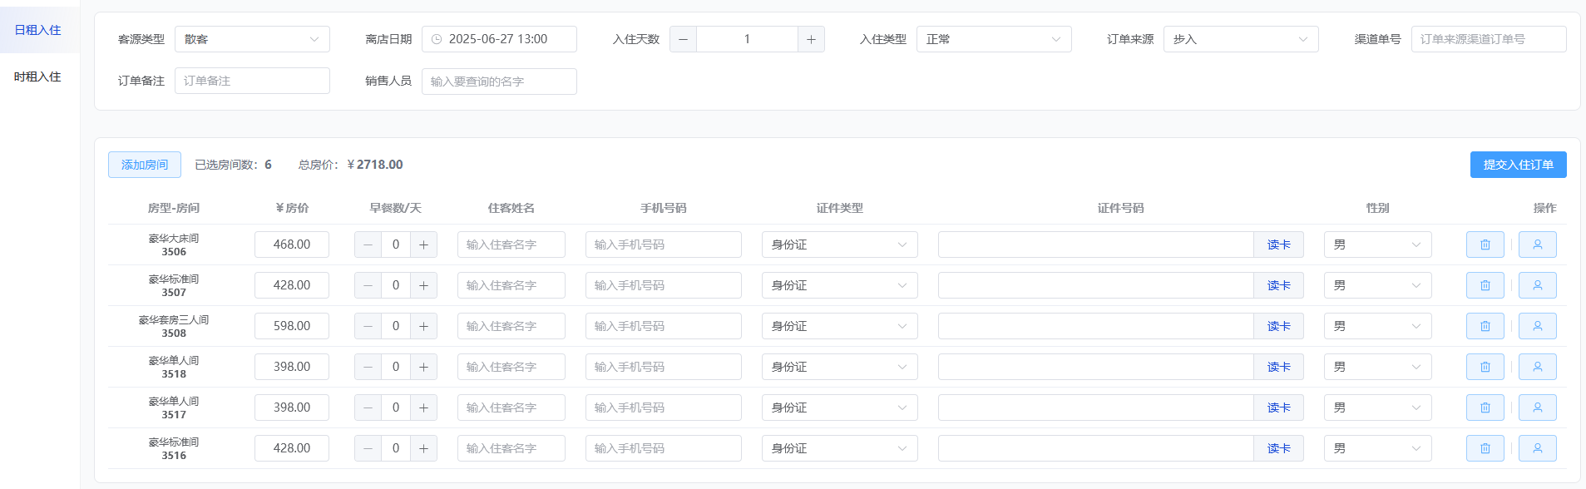1586x489 pixels.
Task: Click 读卡 button for room 3507
Action: [x=1278, y=285]
